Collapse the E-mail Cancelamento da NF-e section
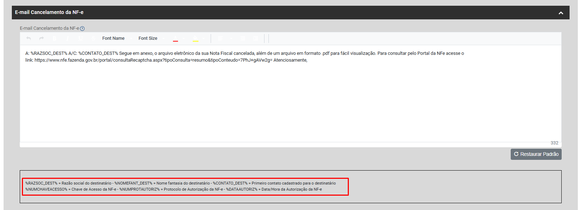The image size is (585, 210). click(x=561, y=13)
